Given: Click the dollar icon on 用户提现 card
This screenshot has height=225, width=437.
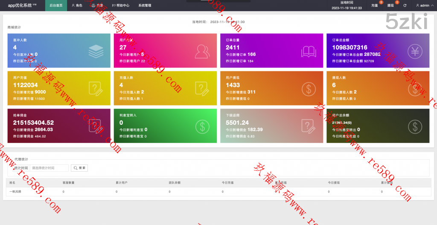Looking at the screenshot, I should [309, 89].
